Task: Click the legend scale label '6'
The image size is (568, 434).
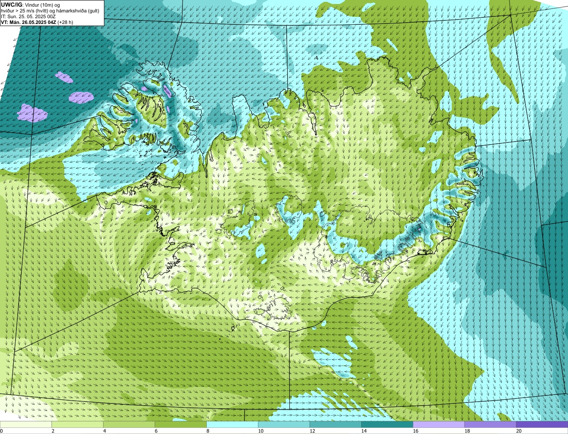Action: (x=156, y=431)
